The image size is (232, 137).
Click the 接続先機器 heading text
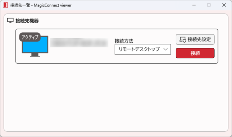click(27, 21)
